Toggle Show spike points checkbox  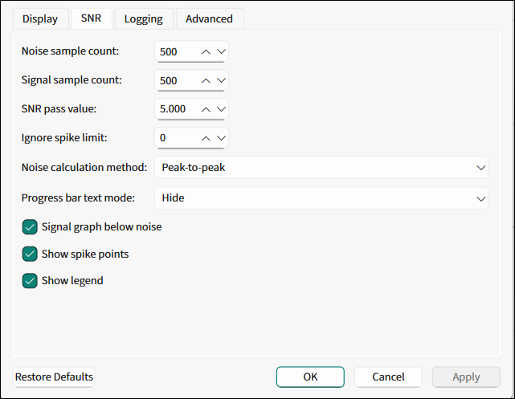coord(30,254)
